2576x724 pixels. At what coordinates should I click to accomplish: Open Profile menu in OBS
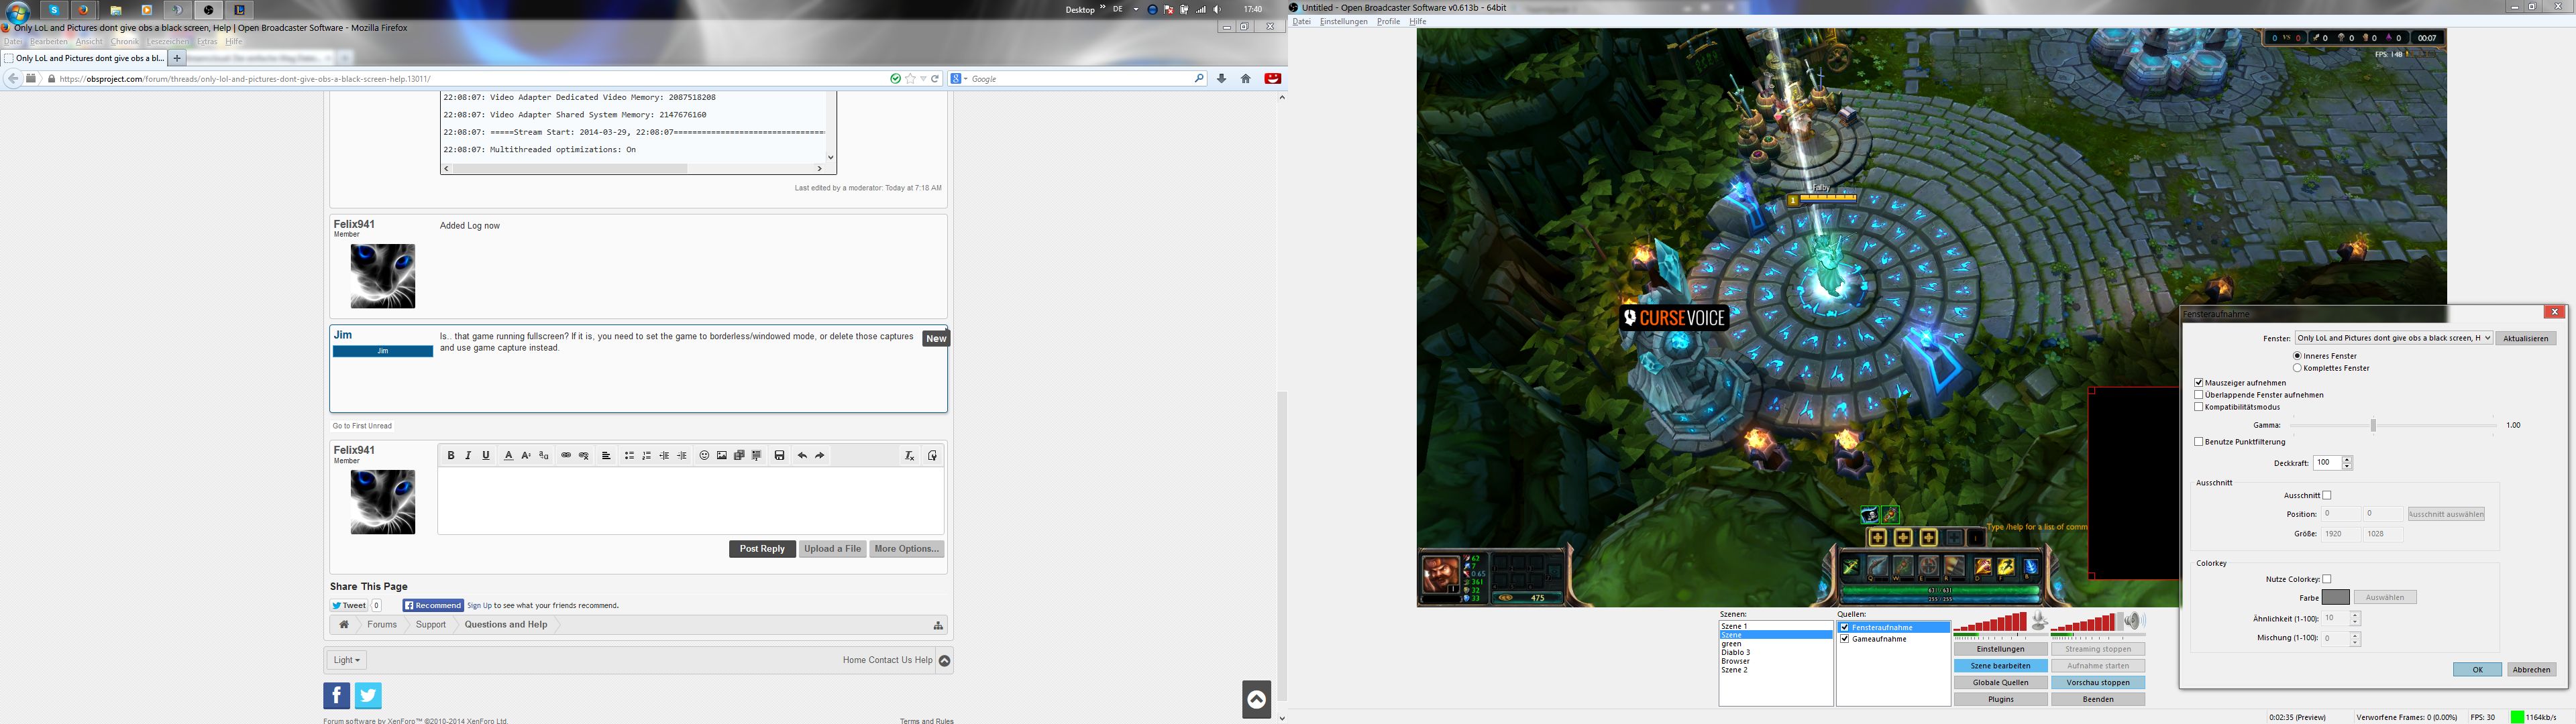(1388, 21)
